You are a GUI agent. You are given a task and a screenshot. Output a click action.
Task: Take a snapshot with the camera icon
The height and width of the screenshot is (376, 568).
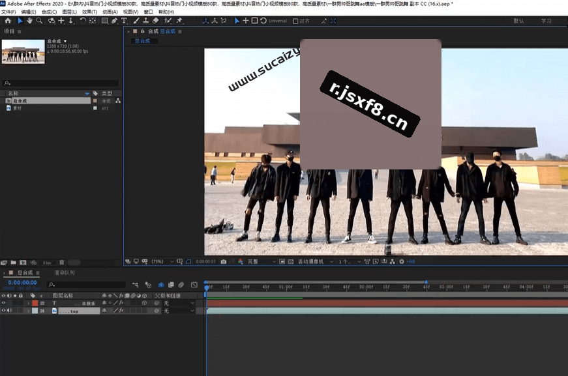click(x=224, y=261)
